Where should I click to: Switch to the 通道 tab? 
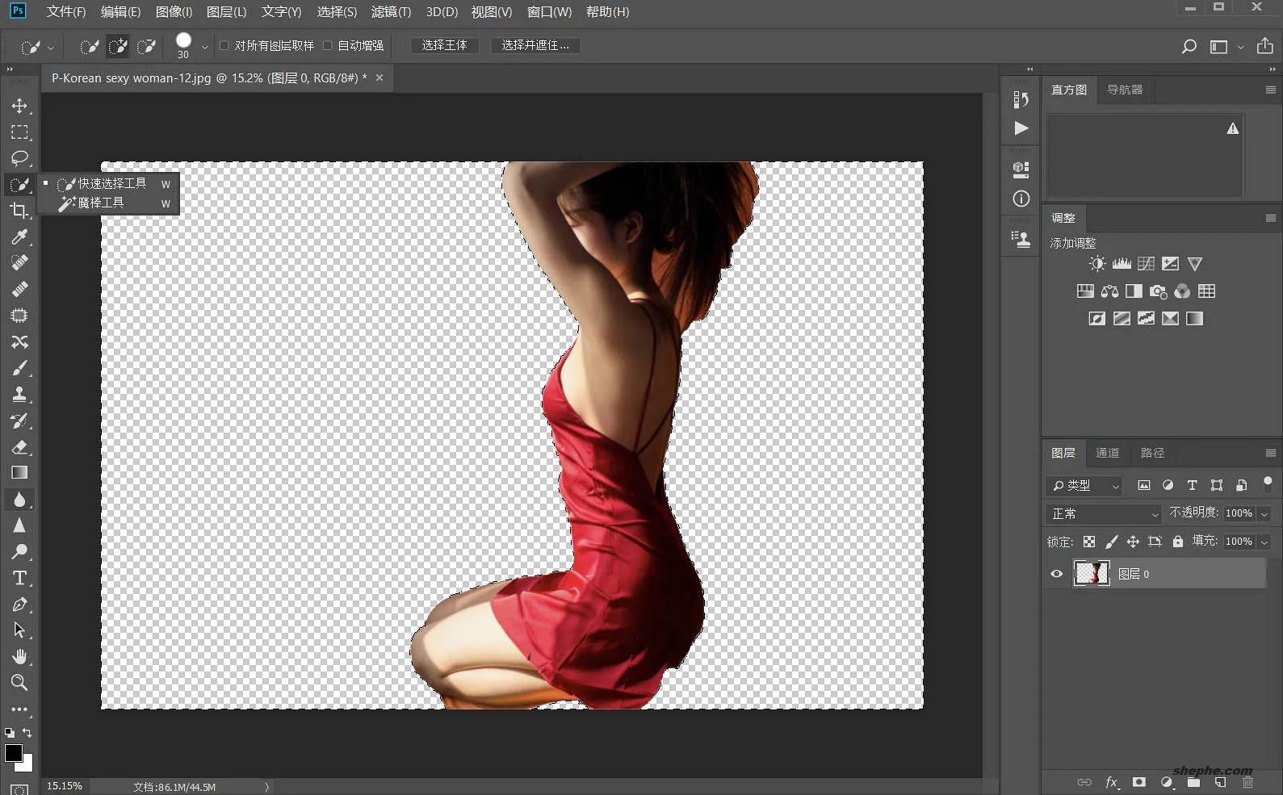tap(1108, 453)
